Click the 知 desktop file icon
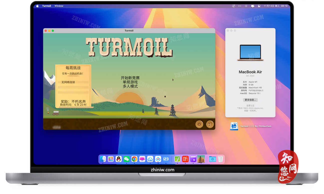 [x=234, y=126]
